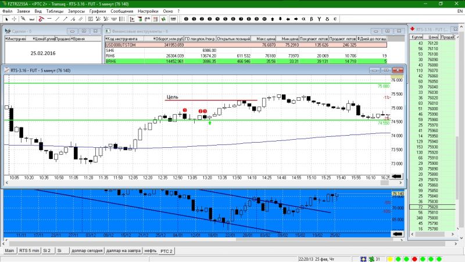
Task: Click the red connection status indicator
Action: tap(414, 259)
